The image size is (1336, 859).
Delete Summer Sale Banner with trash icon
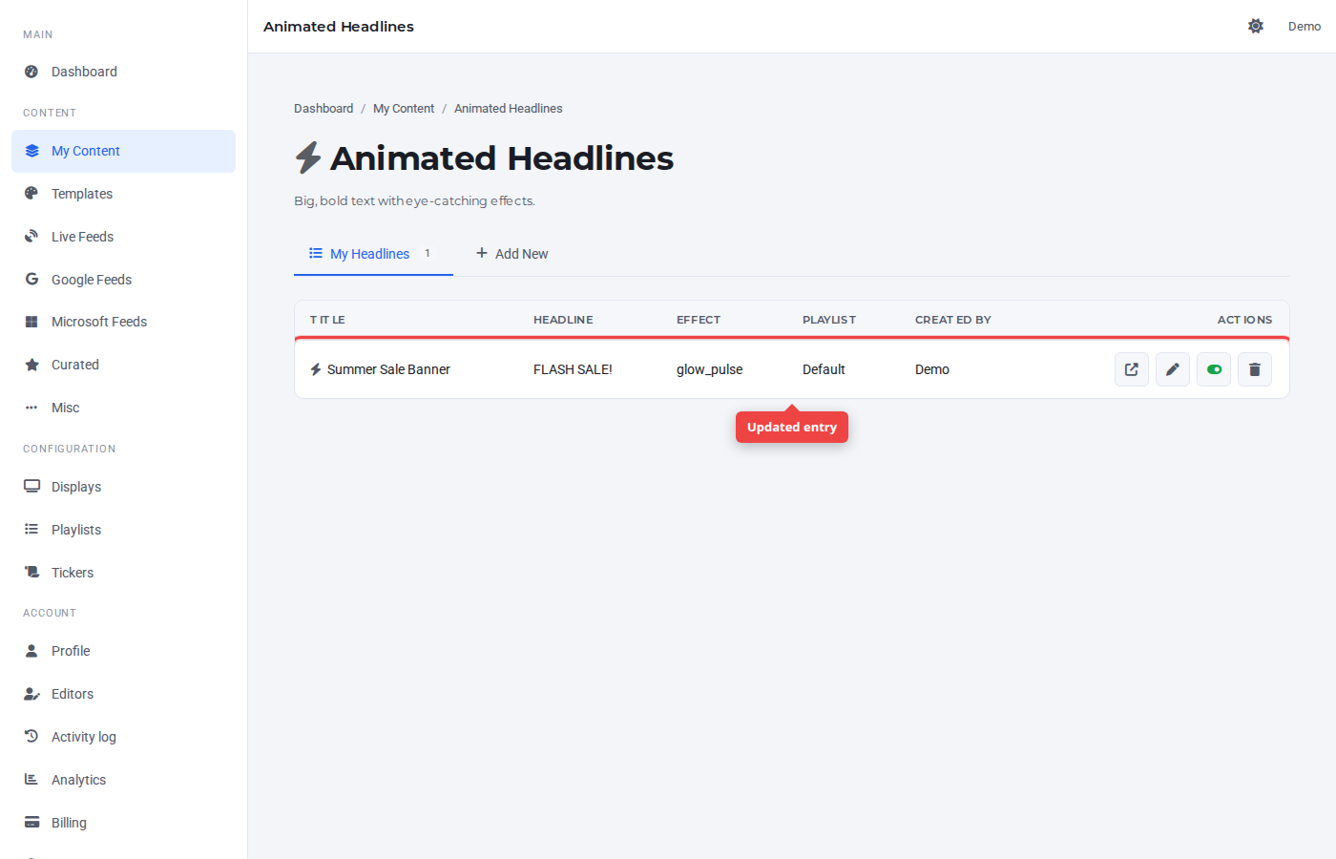point(1255,369)
